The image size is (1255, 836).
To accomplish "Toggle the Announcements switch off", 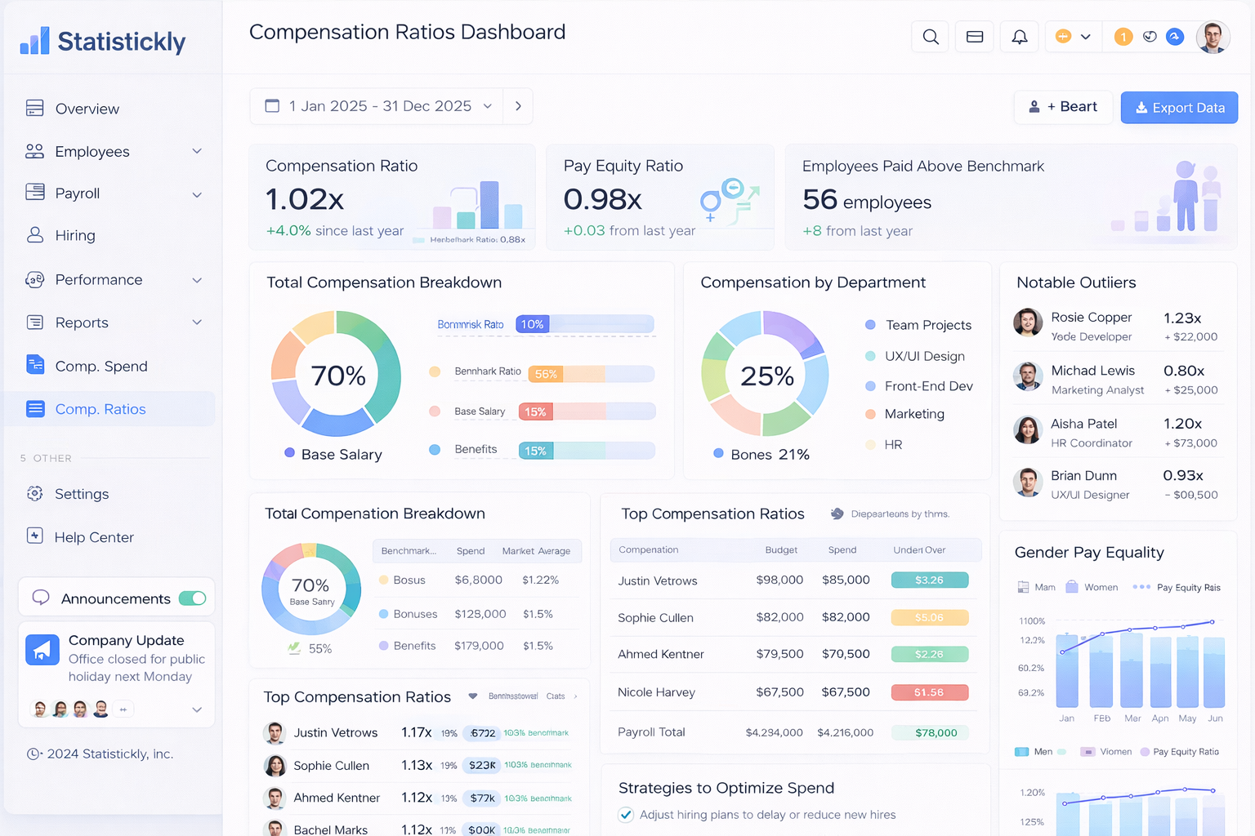I will [193, 598].
